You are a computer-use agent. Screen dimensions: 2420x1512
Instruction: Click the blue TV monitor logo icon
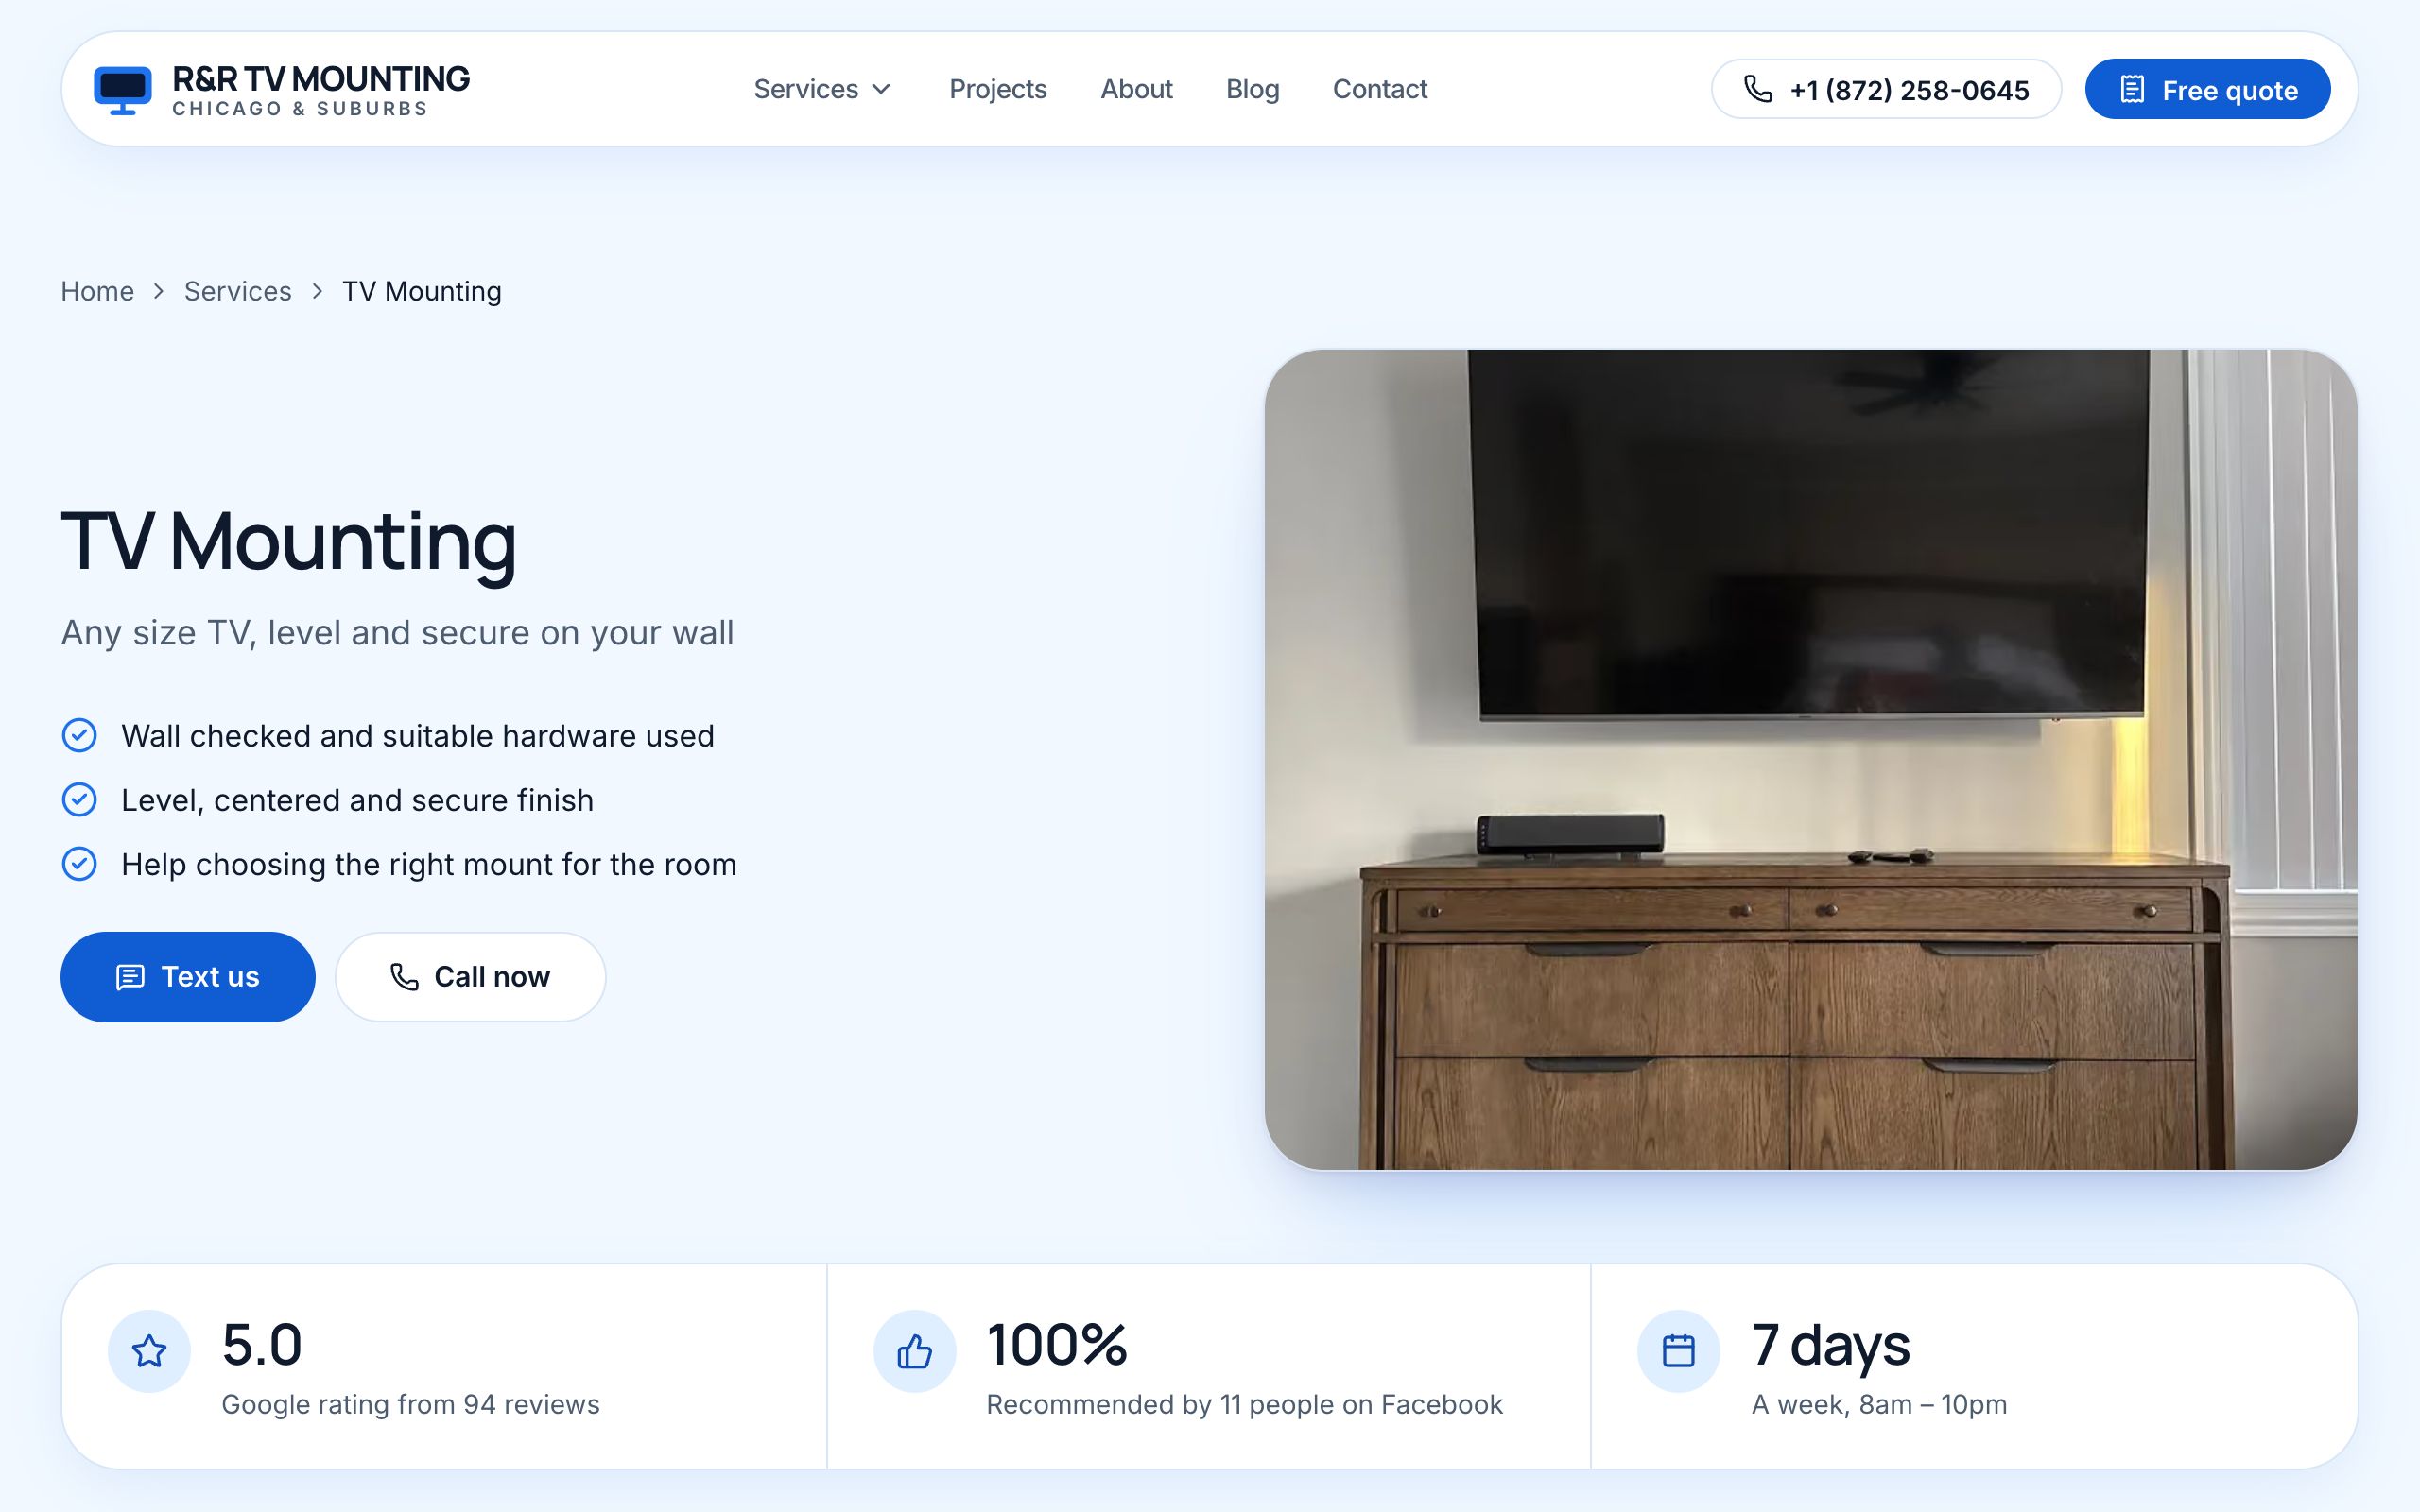tap(122, 90)
